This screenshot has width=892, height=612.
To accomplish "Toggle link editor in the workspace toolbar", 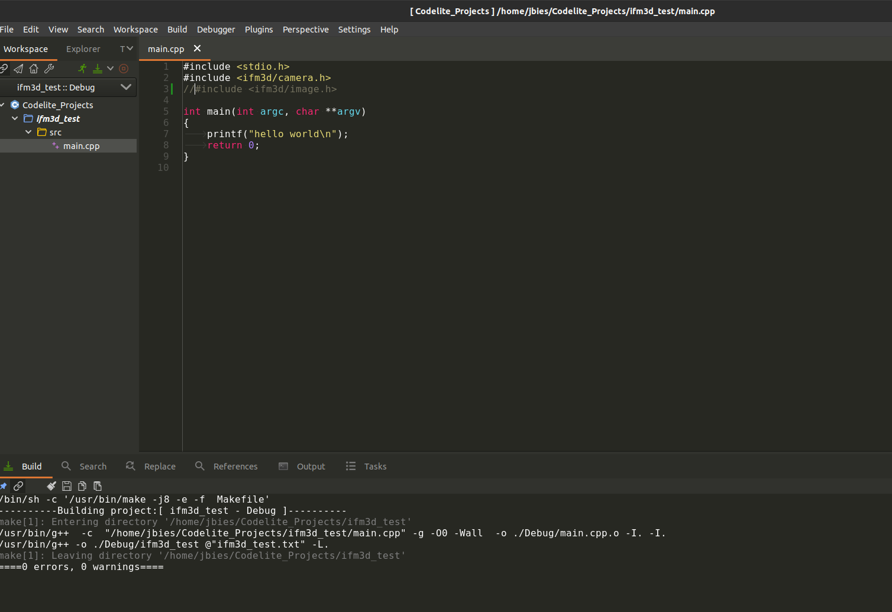I will 4,68.
